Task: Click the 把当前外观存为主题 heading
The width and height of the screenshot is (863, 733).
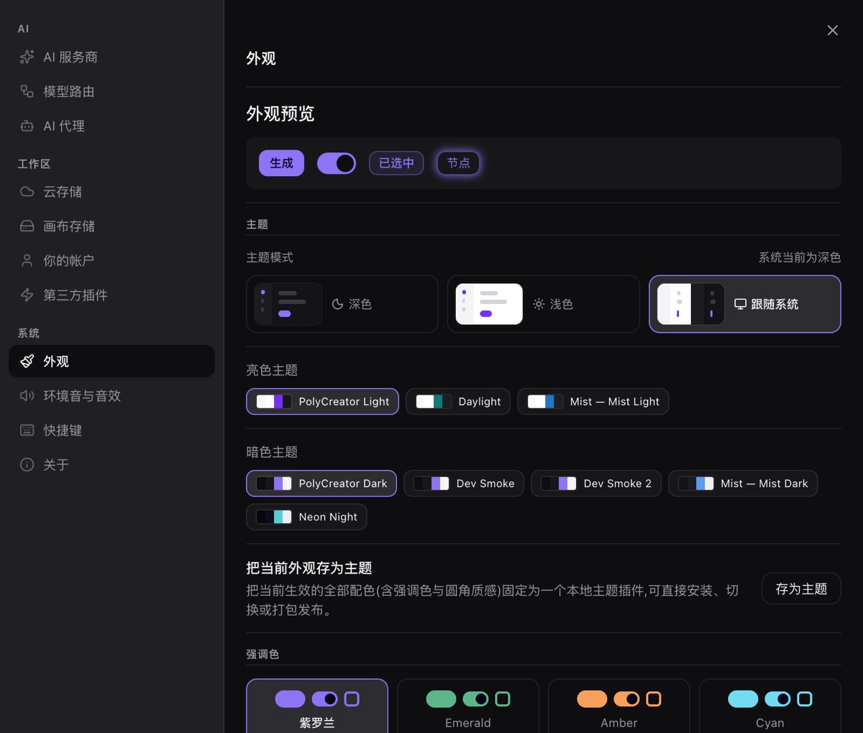Action: click(x=309, y=568)
